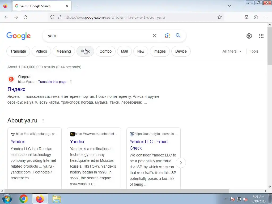The image size is (272, 204).
Task: Apply the New filter chip
Action: (141, 51)
